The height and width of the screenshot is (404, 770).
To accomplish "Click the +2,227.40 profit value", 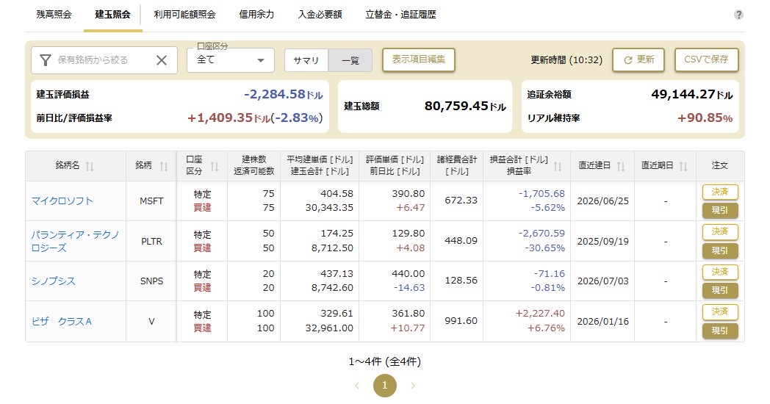I will (540, 314).
